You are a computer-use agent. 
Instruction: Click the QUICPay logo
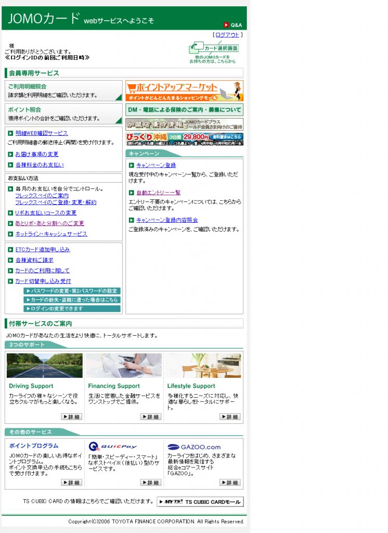point(112,446)
